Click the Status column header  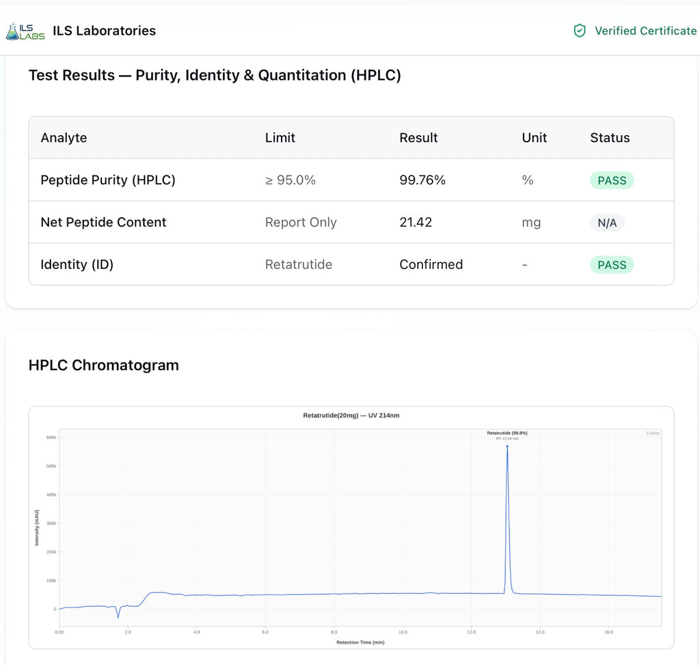(610, 138)
